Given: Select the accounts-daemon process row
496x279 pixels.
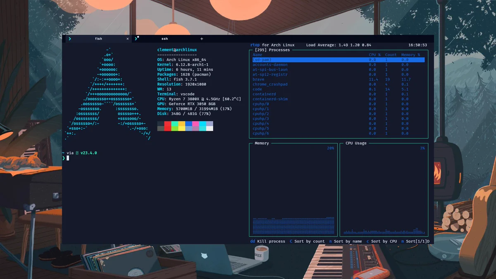Looking at the screenshot, I should pyautogui.click(x=339, y=65).
